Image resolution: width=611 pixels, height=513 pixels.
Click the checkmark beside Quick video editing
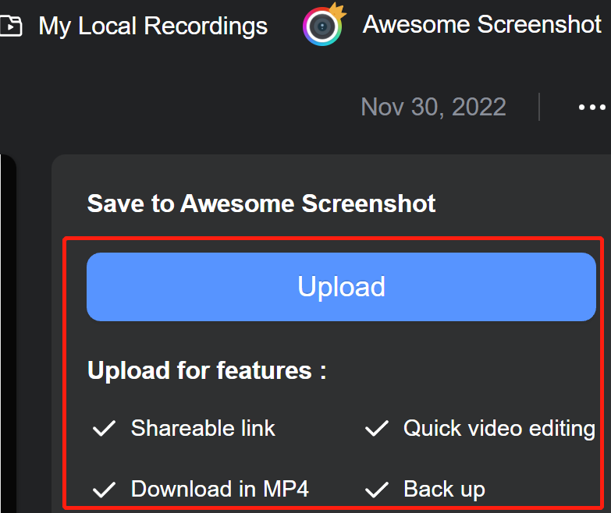pos(376,428)
